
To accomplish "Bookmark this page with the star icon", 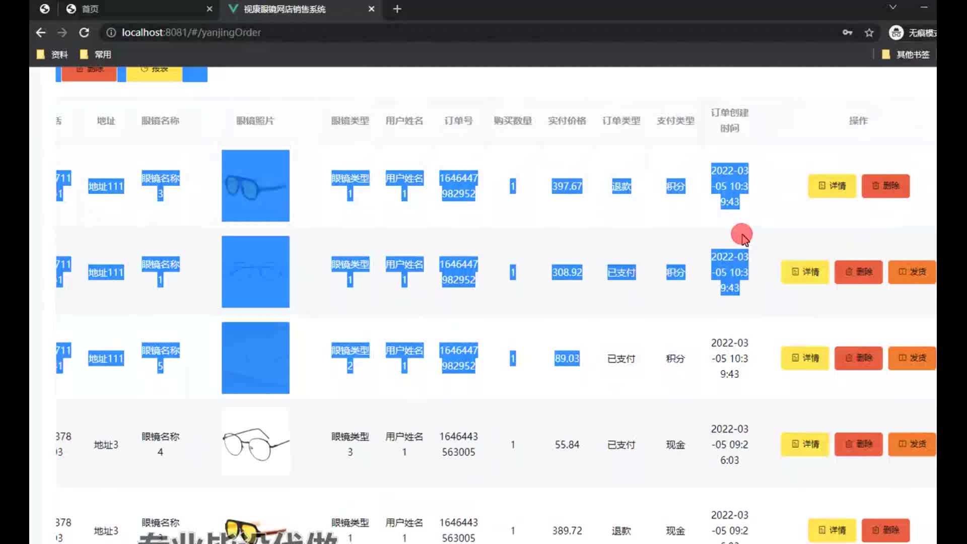I will click(x=869, y=33).
